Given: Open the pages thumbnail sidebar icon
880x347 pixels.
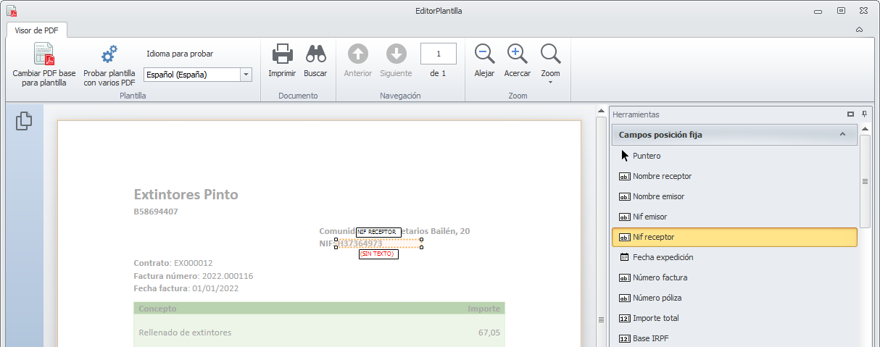Looking at the screenshot, I should pyautogui.click(x=24, y=121).
